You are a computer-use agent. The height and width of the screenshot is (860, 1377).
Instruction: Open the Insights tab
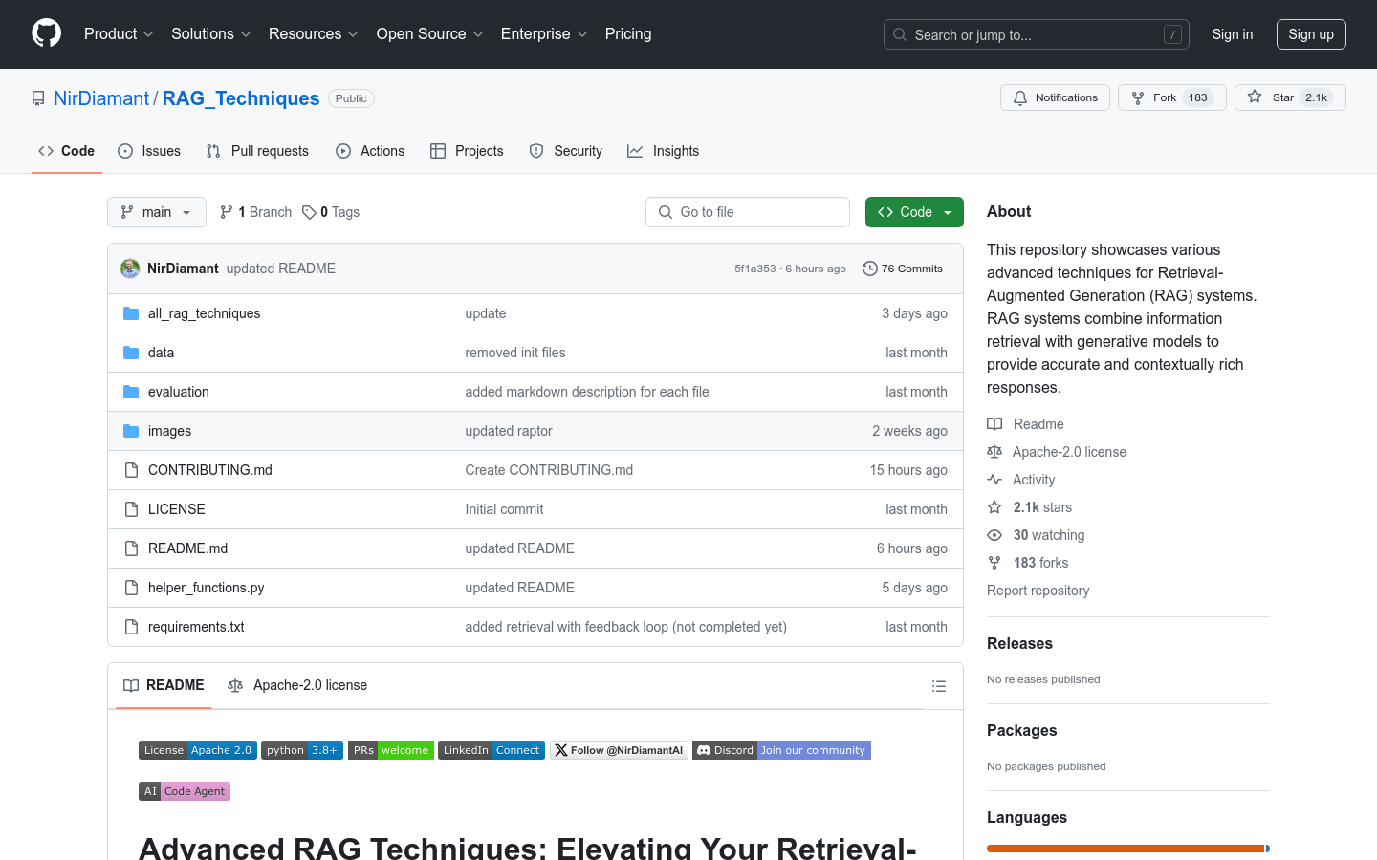664,151
